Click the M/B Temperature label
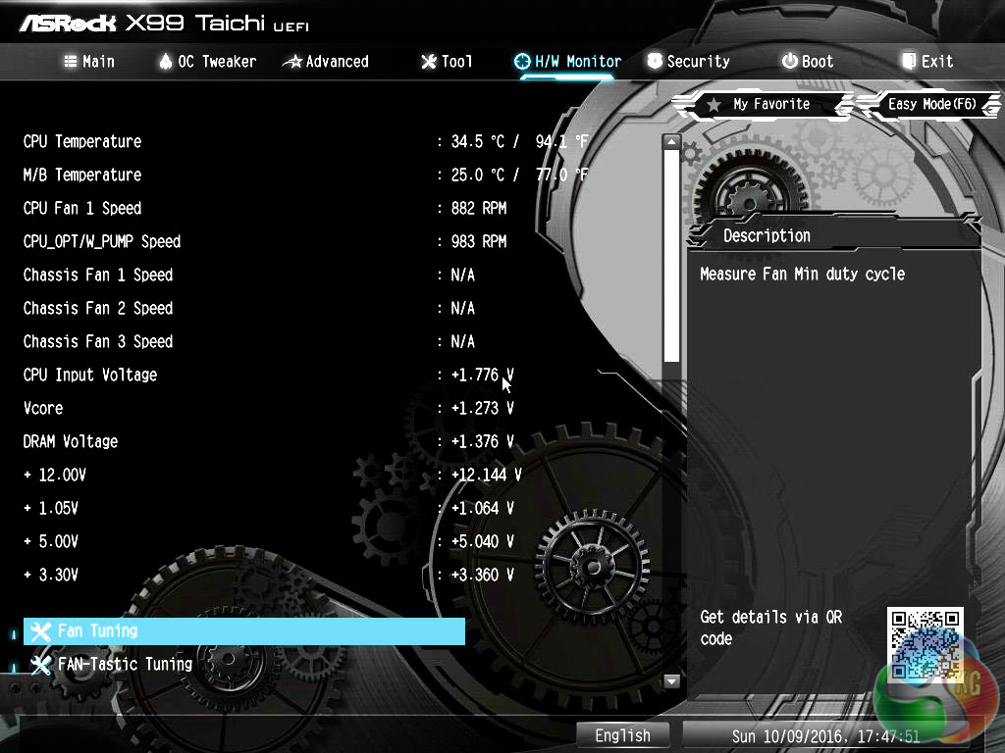 tap(82, 175)
